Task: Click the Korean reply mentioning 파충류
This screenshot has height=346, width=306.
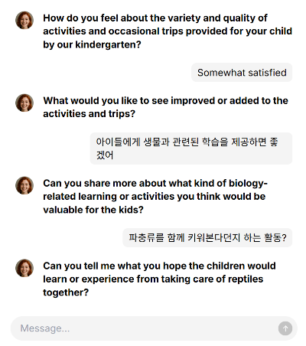Action: pos(207,237)
